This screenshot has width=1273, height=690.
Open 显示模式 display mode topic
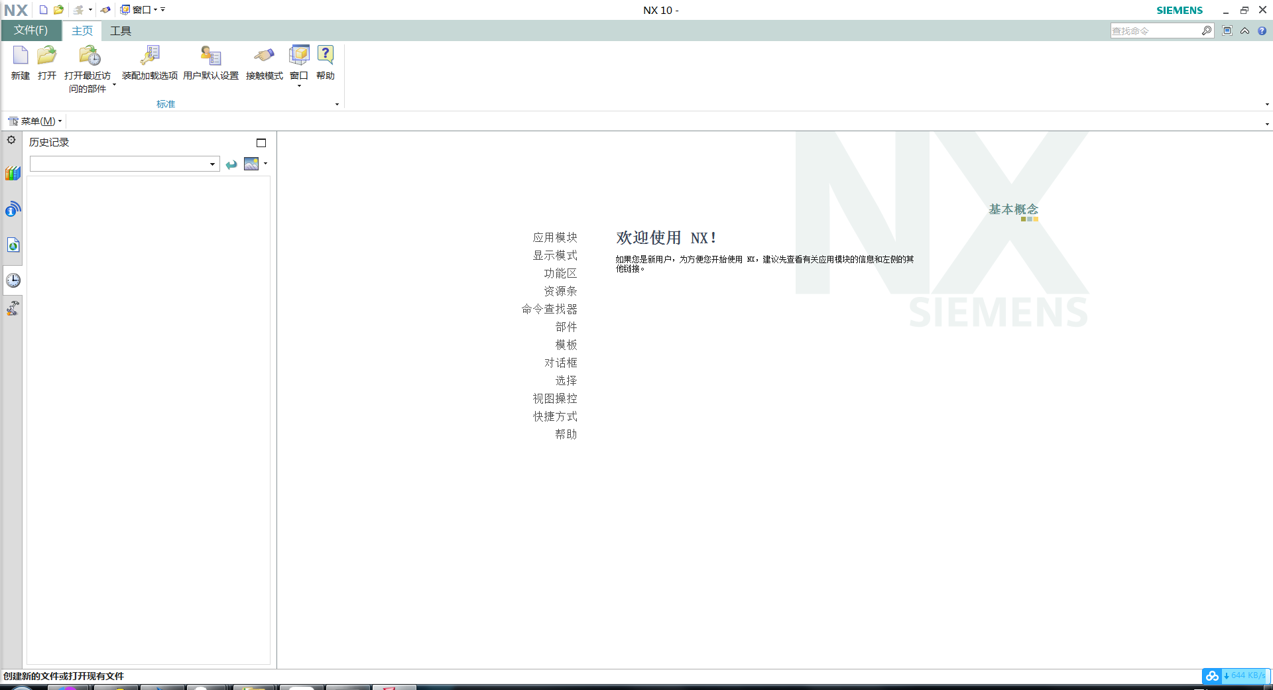[555, 255]
